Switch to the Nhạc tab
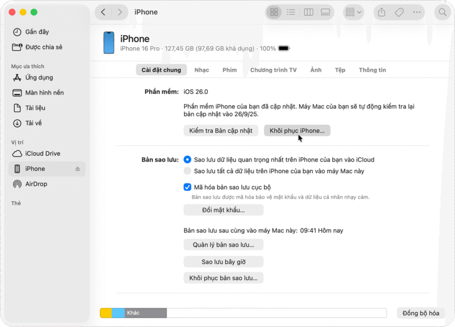Screen dimensions: 455x327 [x=202, y=70]
